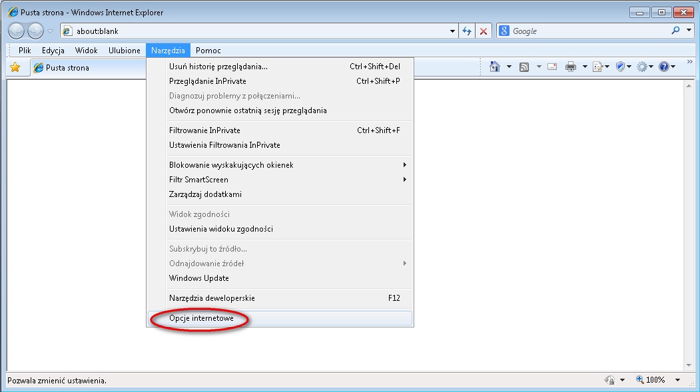Switch to the Pusta strona tab
Viewport: 700px width, 392px height.
(x=87, y=68)
